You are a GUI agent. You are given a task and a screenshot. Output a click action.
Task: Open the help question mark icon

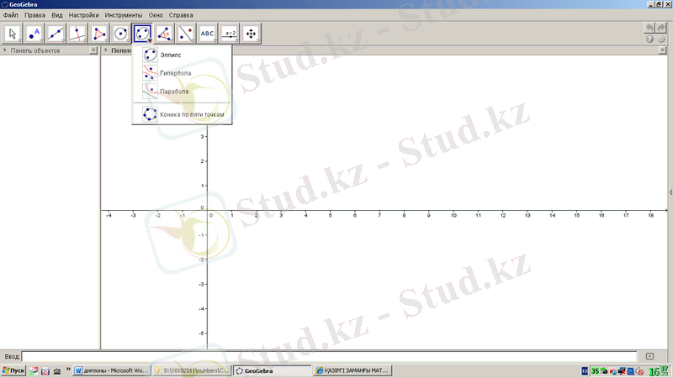pyautogui.click(x=649, y=39)
